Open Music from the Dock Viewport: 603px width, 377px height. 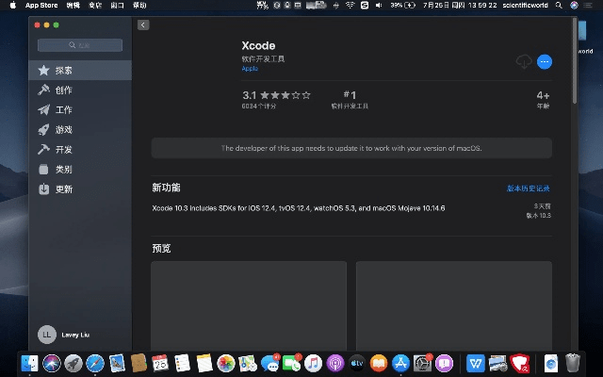313,363
